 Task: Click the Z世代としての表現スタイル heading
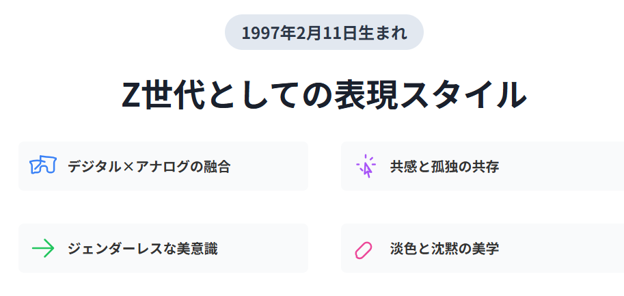(x=324, y=95)
